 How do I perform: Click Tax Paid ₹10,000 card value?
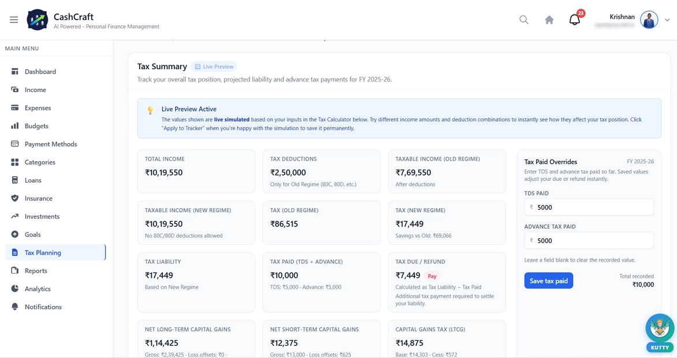click(x=284, y=275)
